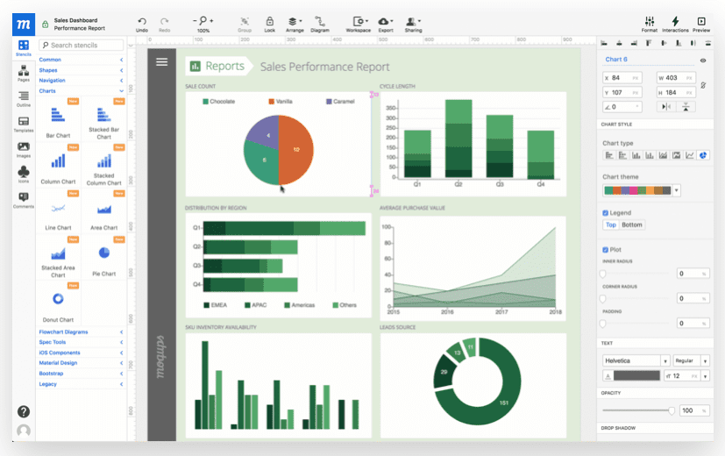Select pie chart type icon
The height and width of the screenshot is (456, 725).
pos(703,155)
